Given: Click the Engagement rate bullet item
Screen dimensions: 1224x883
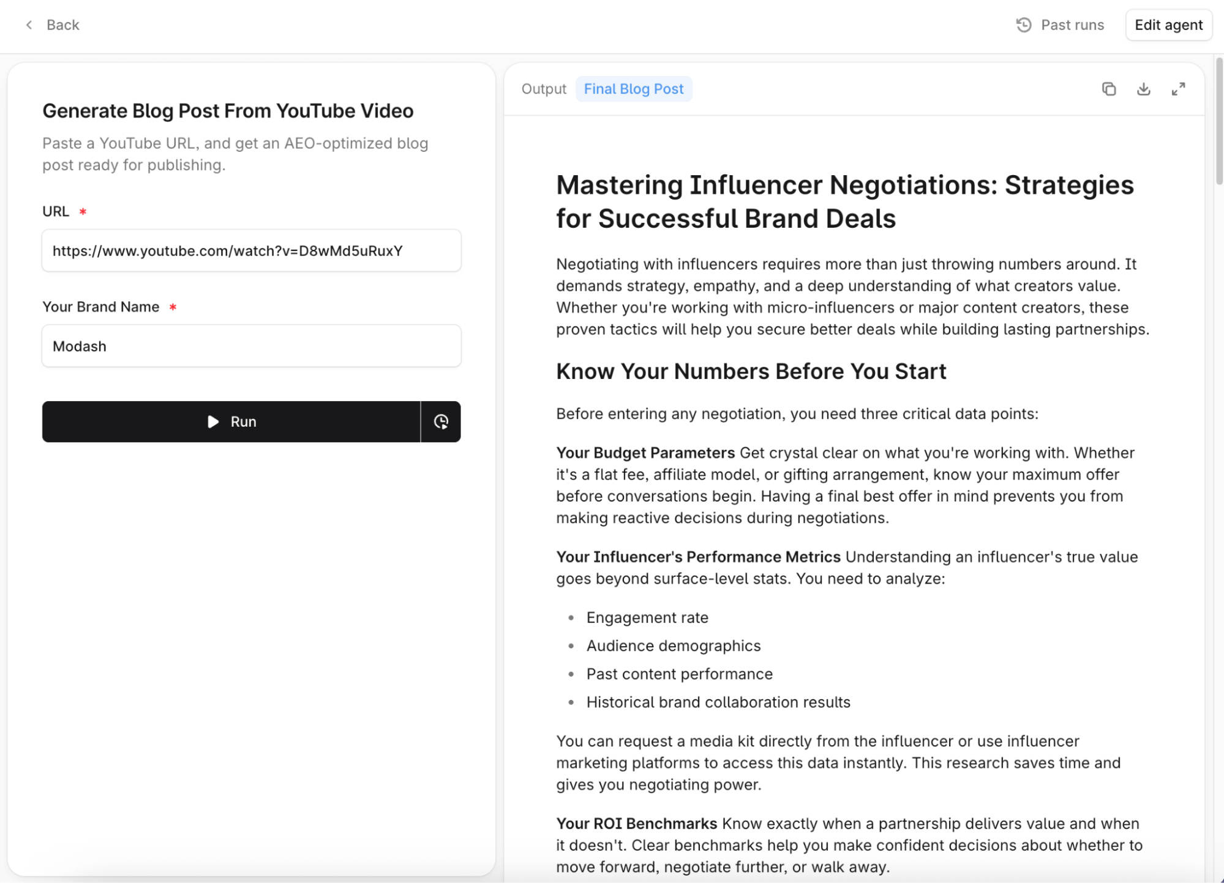Looking at the screenshot, I should 647,618.
